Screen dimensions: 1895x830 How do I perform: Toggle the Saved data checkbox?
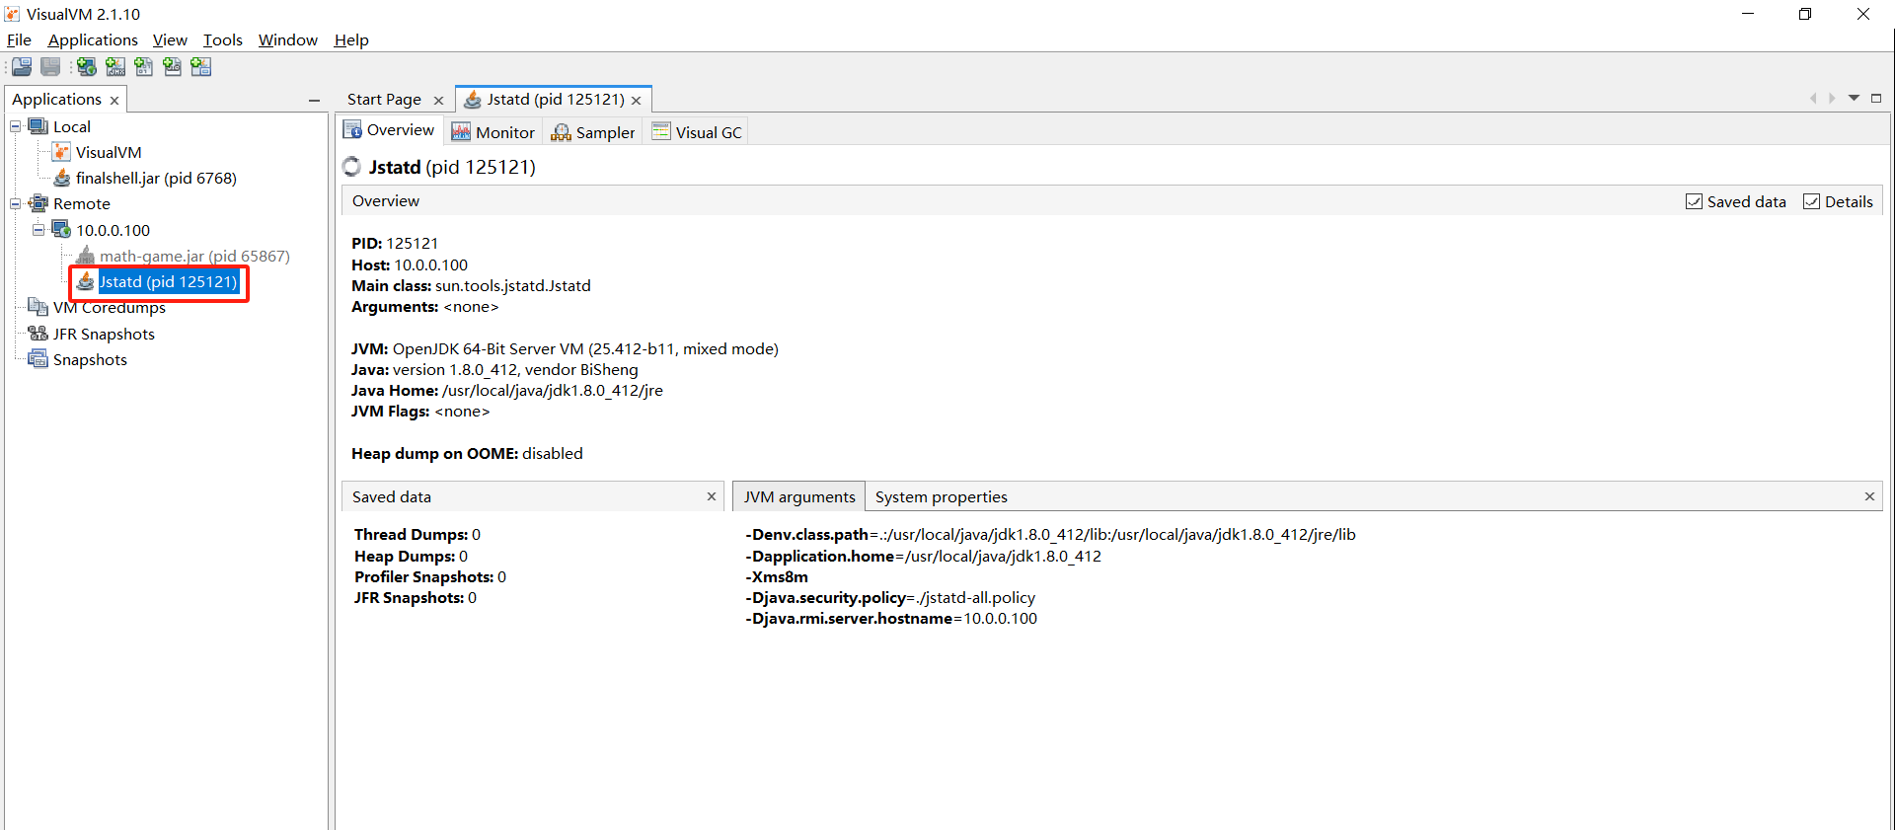(x=1695, y=201)
